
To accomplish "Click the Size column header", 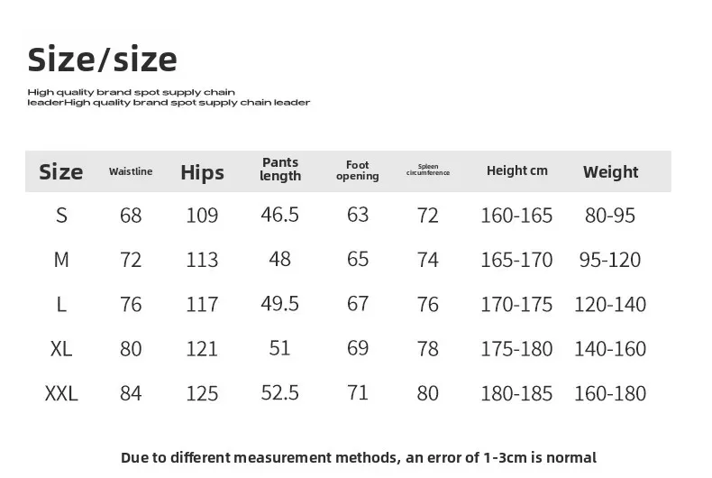I will pyautogui.click(x=61, y=171).
